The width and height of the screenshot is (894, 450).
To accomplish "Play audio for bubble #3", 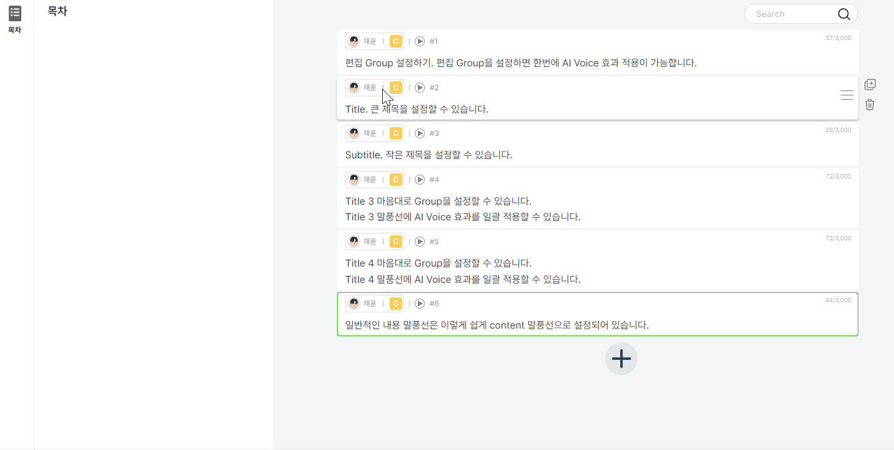I will 420,133.
